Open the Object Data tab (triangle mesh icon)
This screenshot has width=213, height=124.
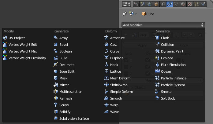pos(176,4)
